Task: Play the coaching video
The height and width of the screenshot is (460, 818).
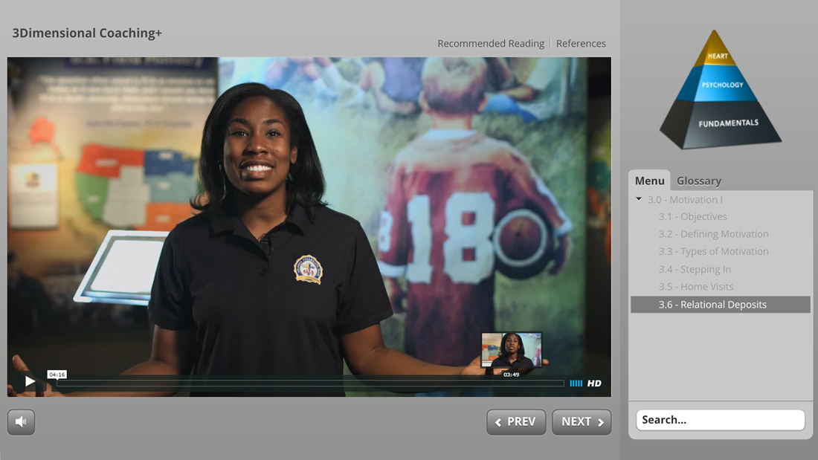Action: (x=30, y=382)
